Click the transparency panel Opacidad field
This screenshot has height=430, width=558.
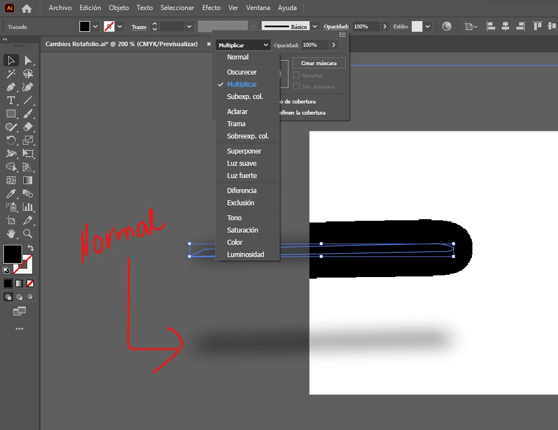pos(315,45)
